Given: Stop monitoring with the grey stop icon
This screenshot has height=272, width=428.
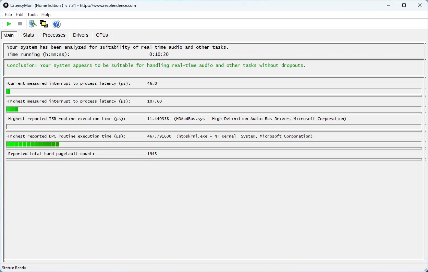Looking at the screenshot, I should click(20, 24).
